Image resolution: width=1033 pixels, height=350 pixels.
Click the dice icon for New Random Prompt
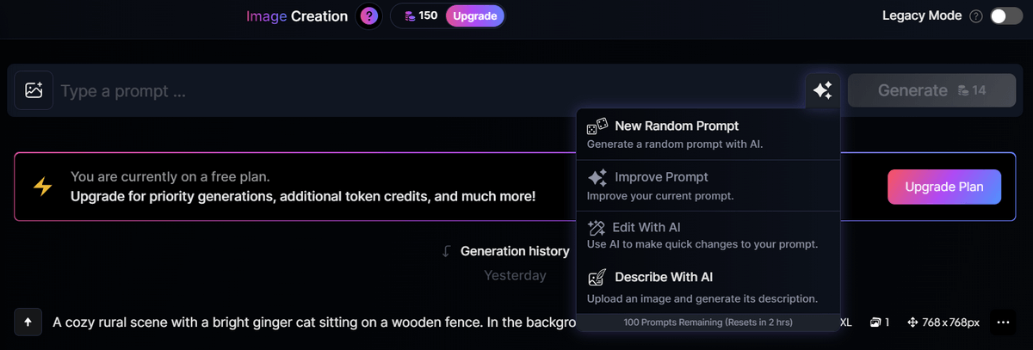click(597, 126)
